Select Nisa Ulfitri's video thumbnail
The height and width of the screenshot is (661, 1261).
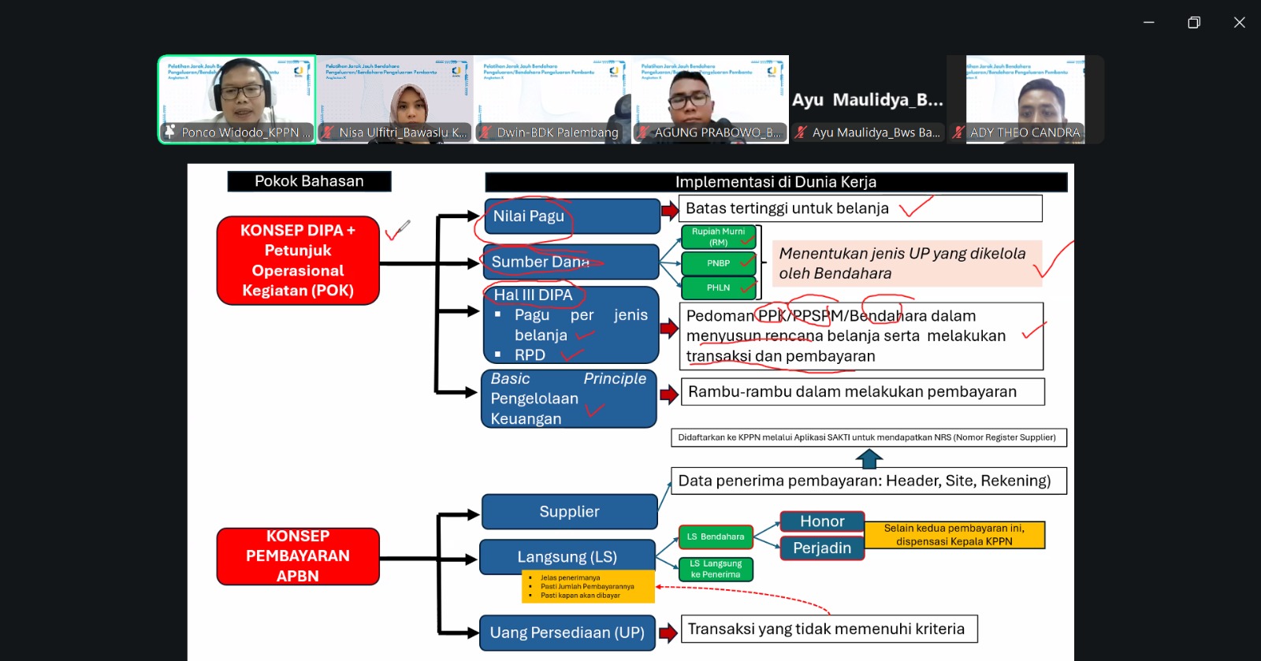click(x=394, y=99)
